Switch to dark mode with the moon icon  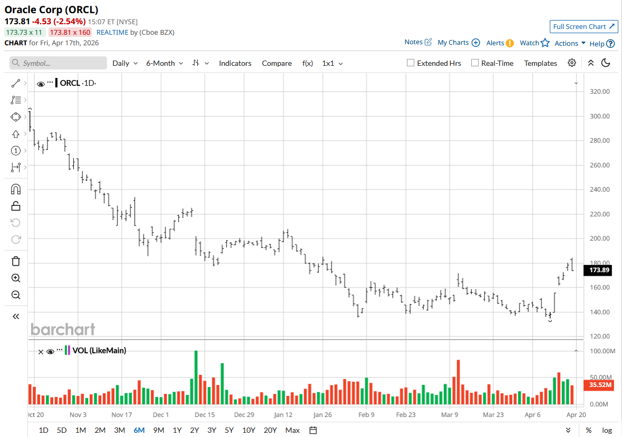click(x=606, y=63)
